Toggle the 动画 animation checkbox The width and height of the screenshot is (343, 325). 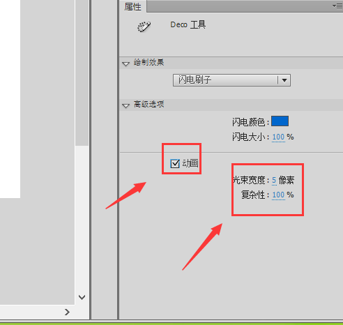[x=175, y=164]
